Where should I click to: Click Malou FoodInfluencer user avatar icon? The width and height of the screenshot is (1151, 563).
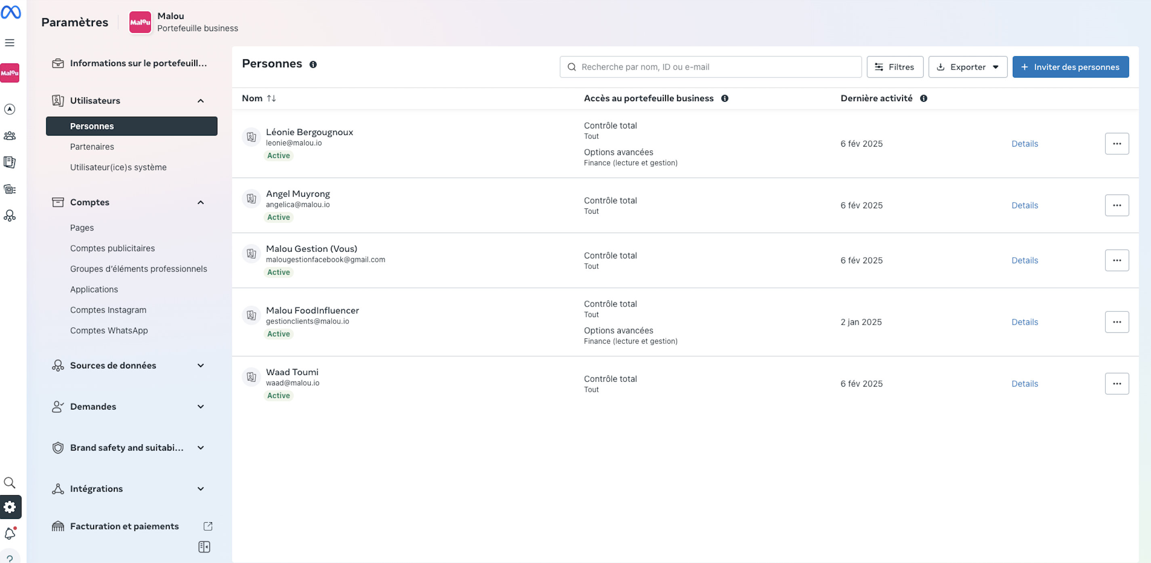tap(251, 315)
